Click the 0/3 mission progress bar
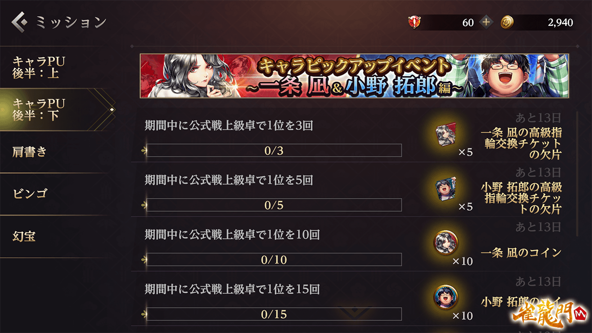This screenshot has height=333, width=592. coord(274,150)
